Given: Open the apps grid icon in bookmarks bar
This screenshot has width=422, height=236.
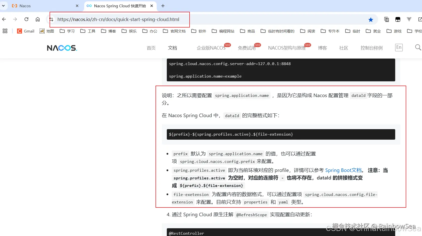Looking at the screenshot, I should (x=5, y=31).
